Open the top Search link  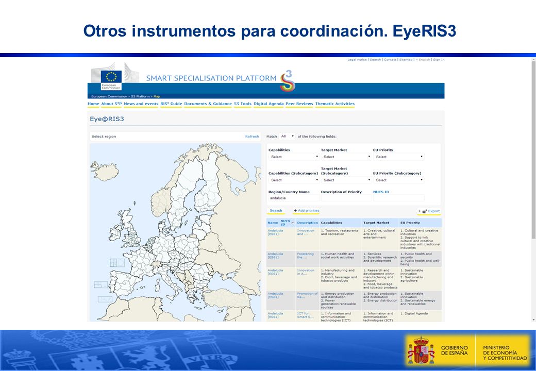tap(375, 60)
